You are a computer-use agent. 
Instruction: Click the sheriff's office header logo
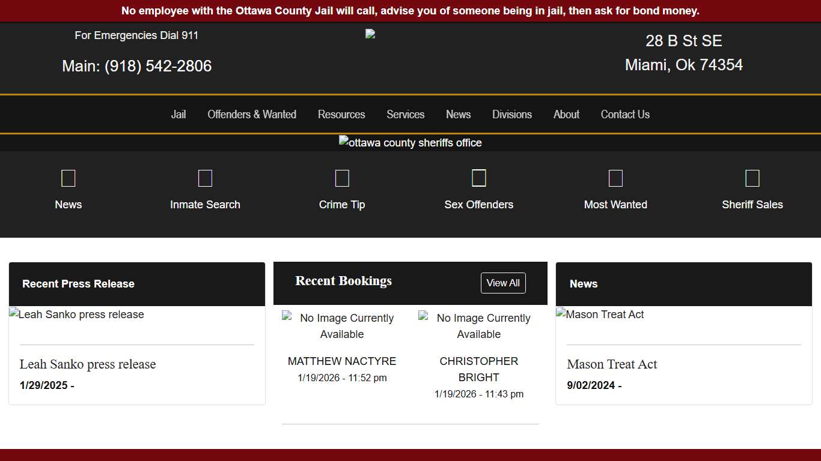370,34
